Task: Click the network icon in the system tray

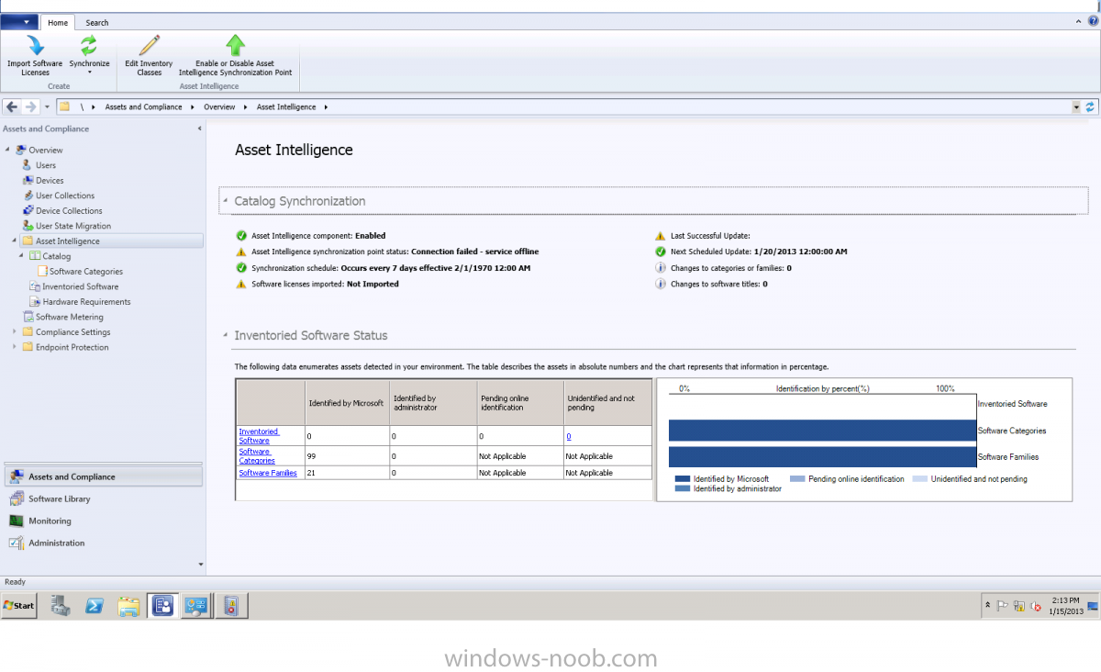Action: 1018,606
